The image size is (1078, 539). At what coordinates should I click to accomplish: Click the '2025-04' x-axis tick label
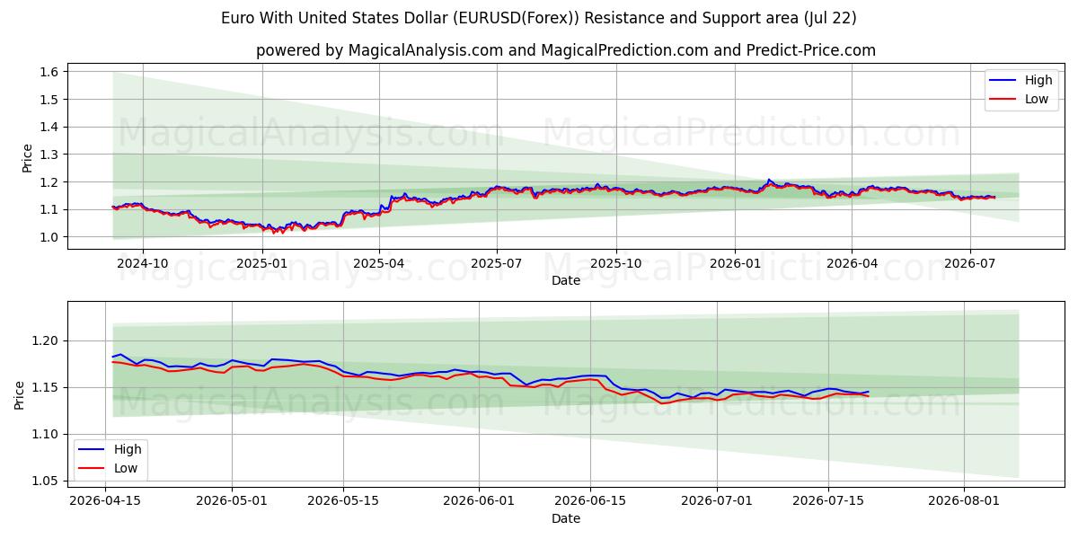379,263
